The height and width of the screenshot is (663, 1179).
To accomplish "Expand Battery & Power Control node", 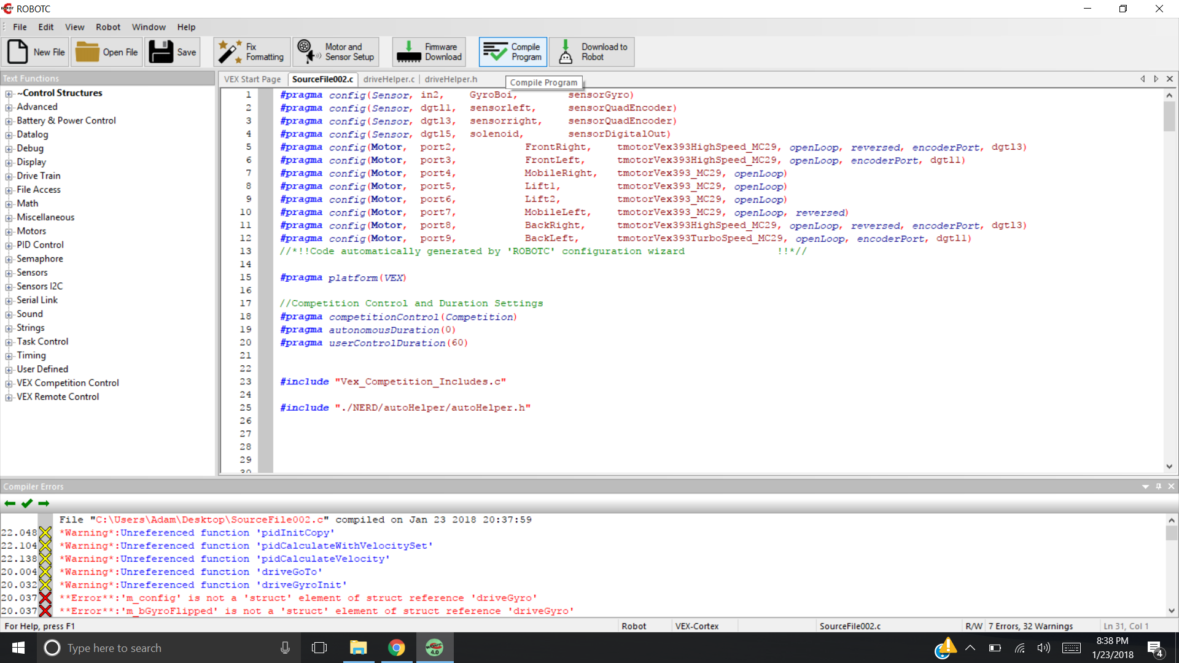I will [9, 122].
